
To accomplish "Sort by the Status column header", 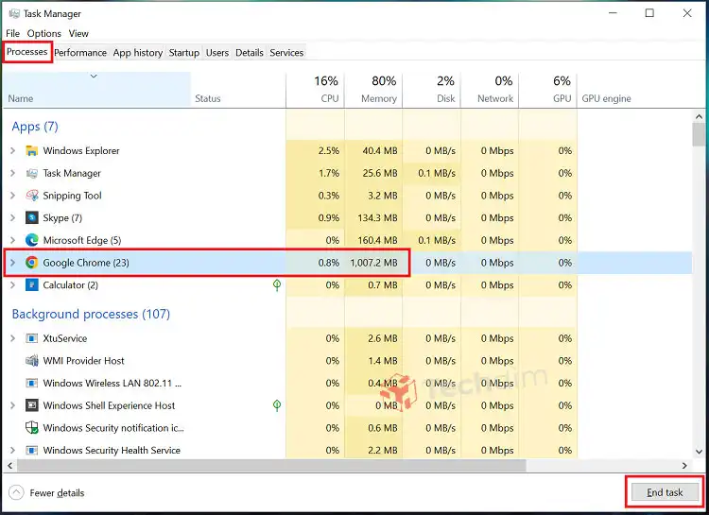I will pyautogui.click(x=238, y=90).
